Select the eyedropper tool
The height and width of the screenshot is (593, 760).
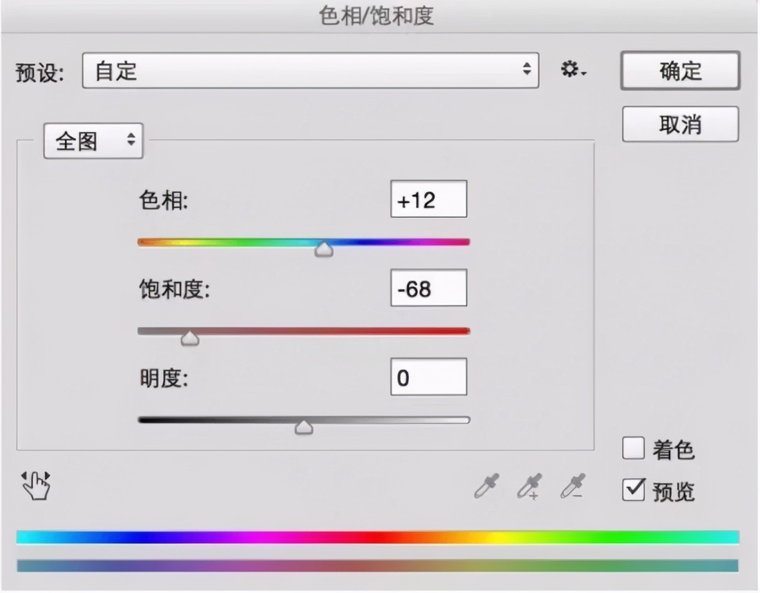(486, 487)
